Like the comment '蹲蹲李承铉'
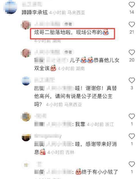Screen dimensions: 139x179 [132, 5]
